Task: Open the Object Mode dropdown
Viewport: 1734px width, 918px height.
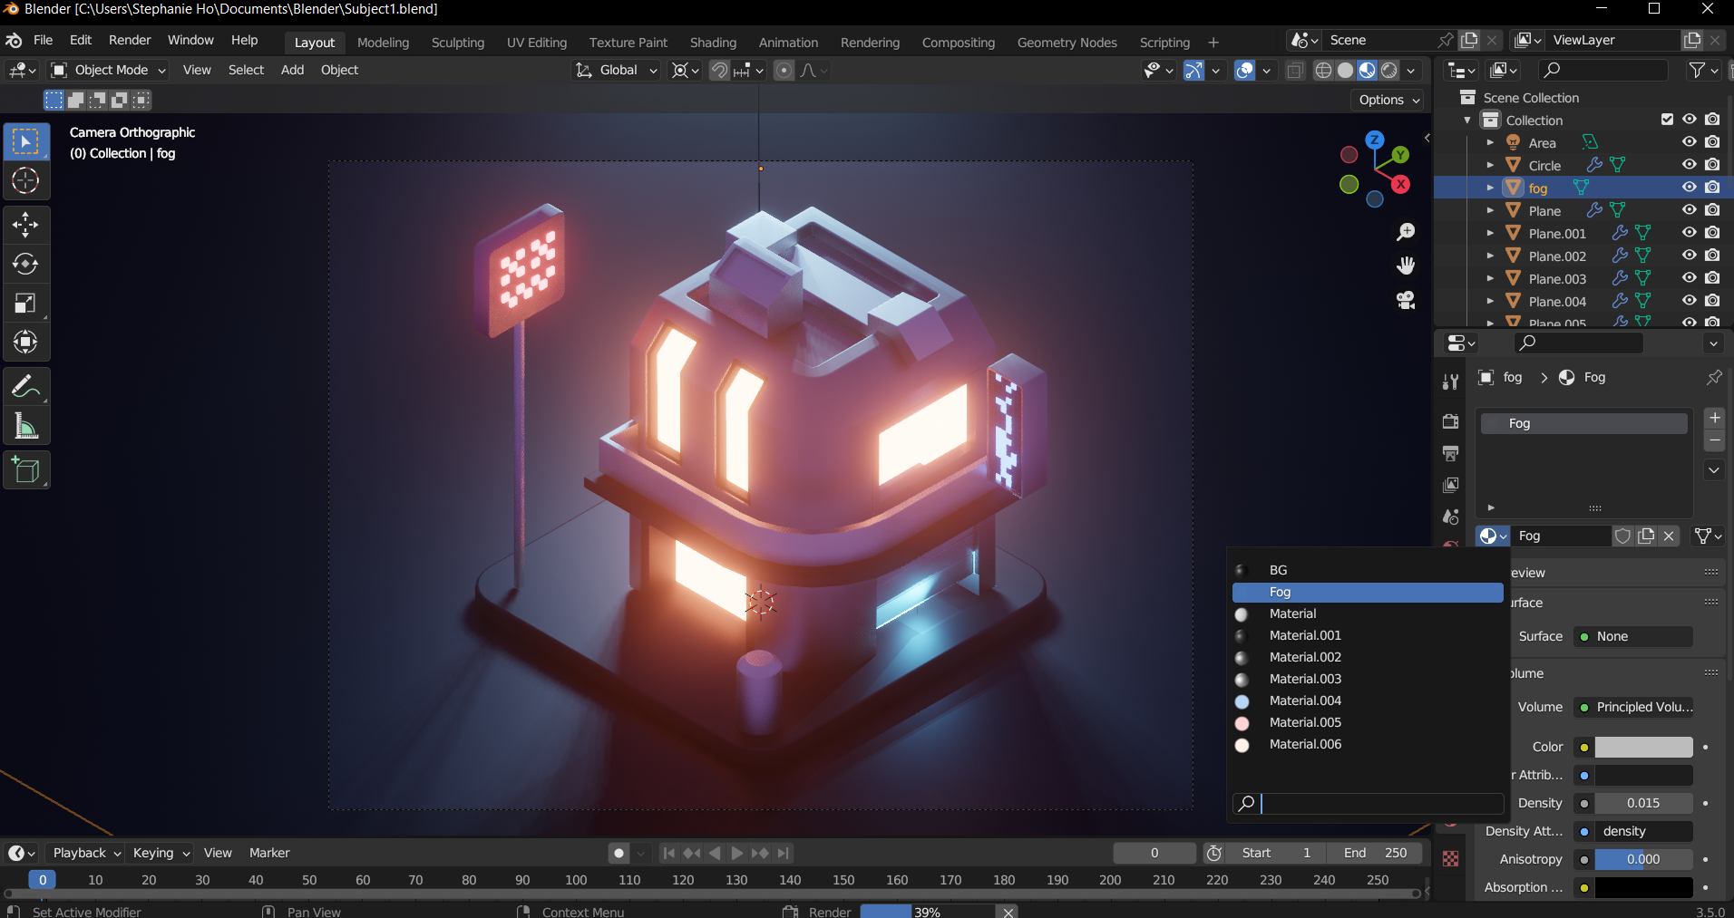Action: click(x=109, y=70)
